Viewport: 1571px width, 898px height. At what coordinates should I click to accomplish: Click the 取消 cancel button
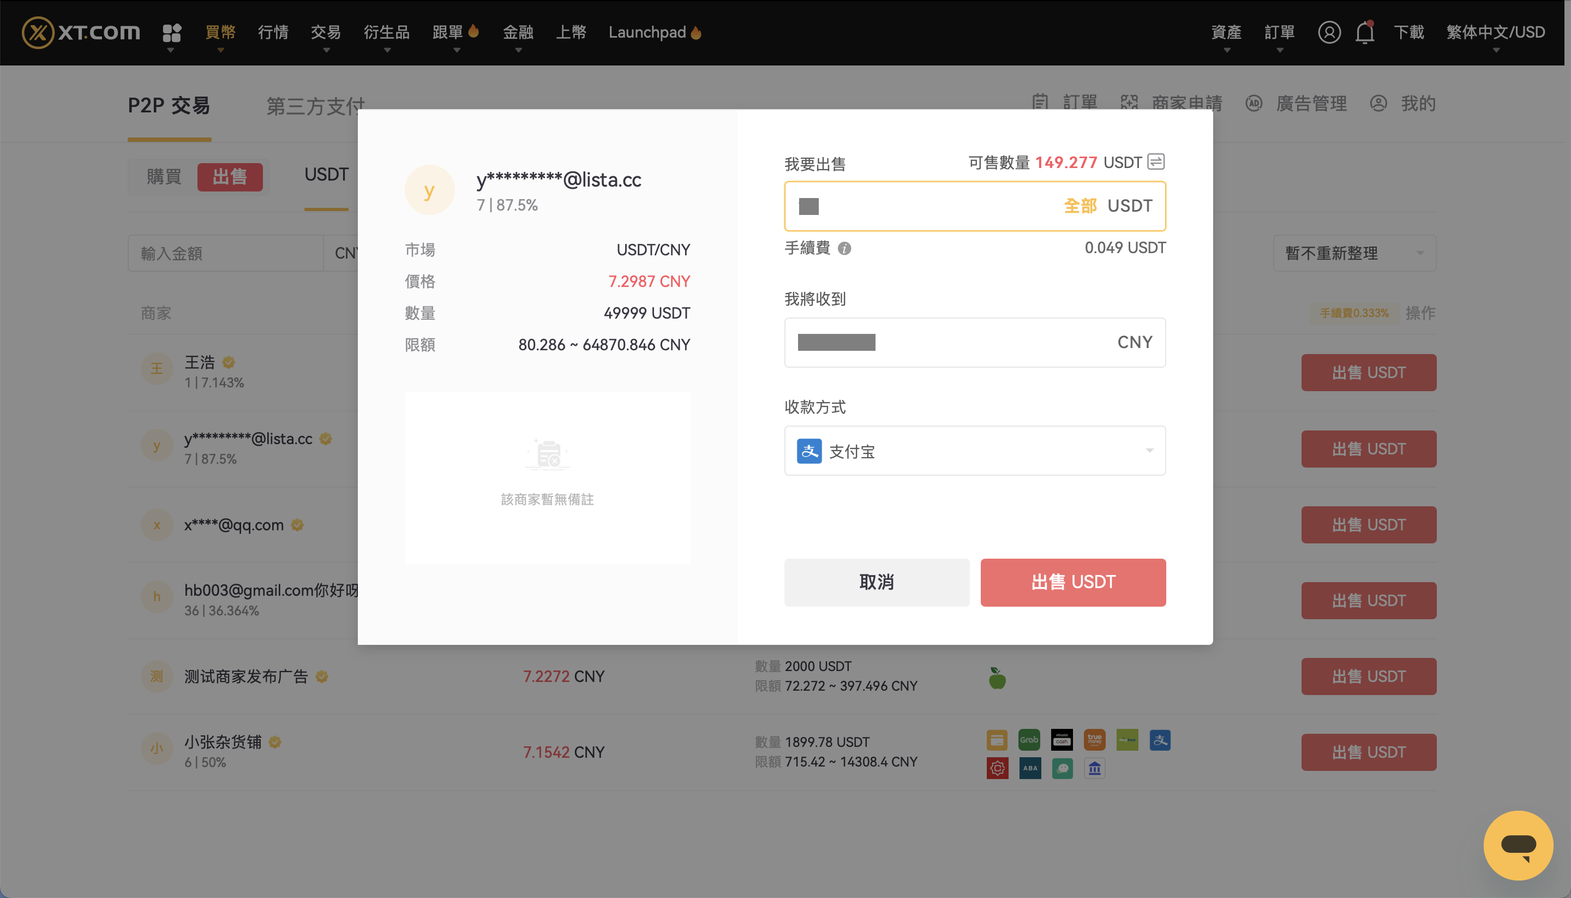[876, 582]
